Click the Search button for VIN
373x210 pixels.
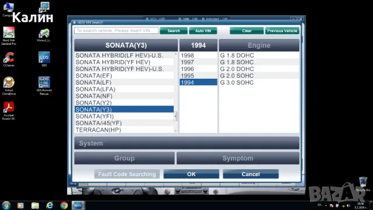(x=174, y=31)
